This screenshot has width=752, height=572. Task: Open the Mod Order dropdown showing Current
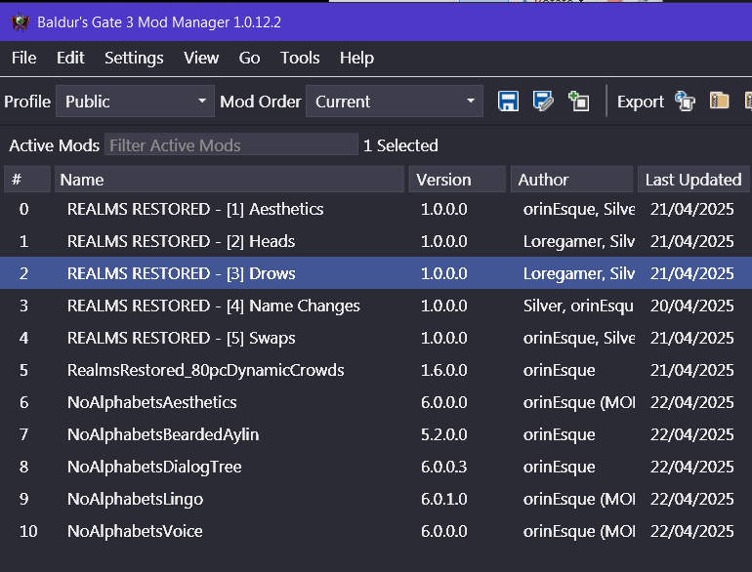[395, 102]
